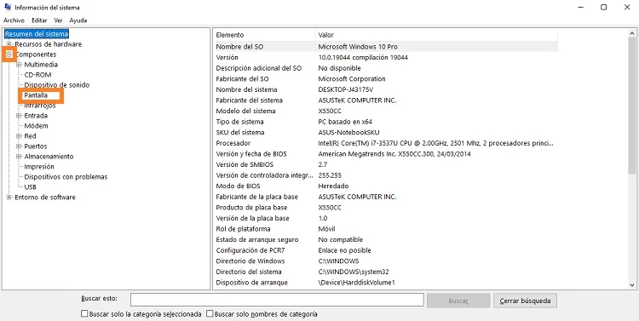
Task: Select Directorio de Windows row
Action: point(385,261)
